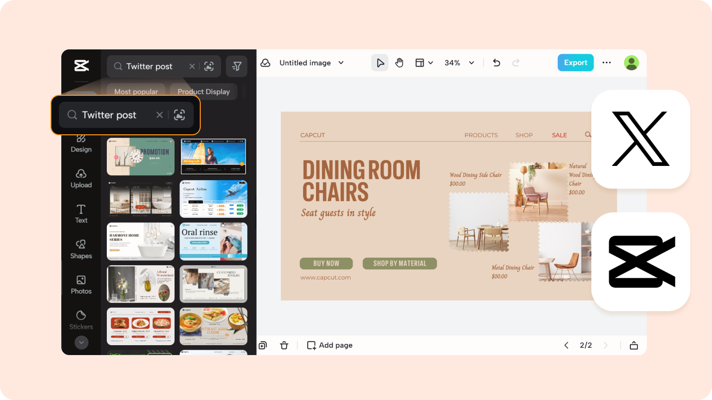Image resolution: width=712 pixels, height=400 pixels.
Task: Expand more sidebar tools below Stickers
Action: (81, 342)
